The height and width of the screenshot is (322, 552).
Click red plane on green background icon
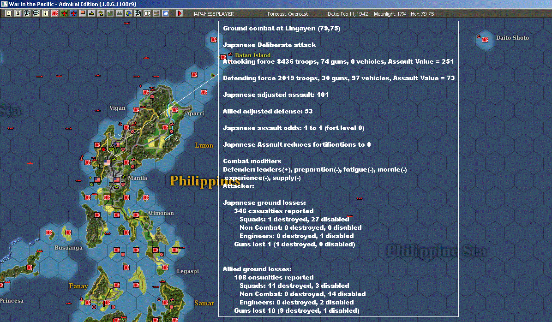64,13
